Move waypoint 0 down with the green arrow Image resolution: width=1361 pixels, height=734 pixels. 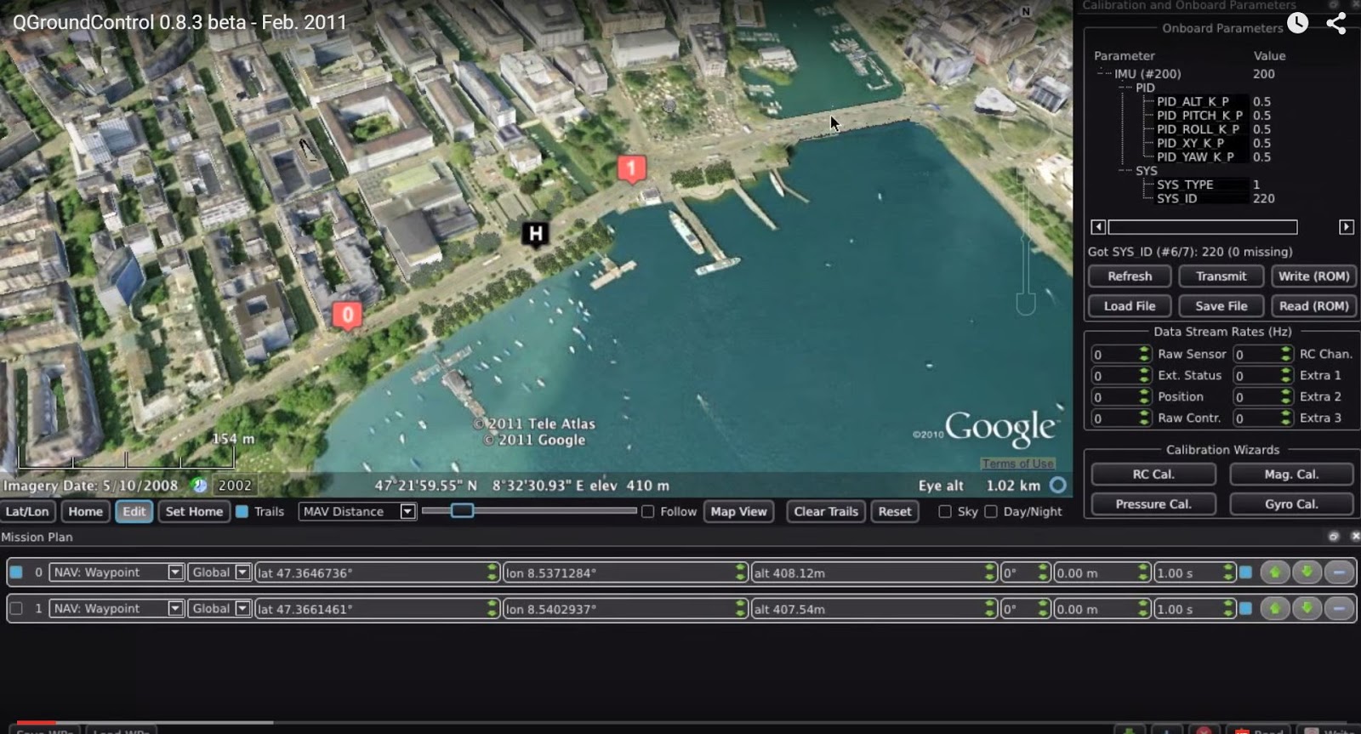point(1307,572)
